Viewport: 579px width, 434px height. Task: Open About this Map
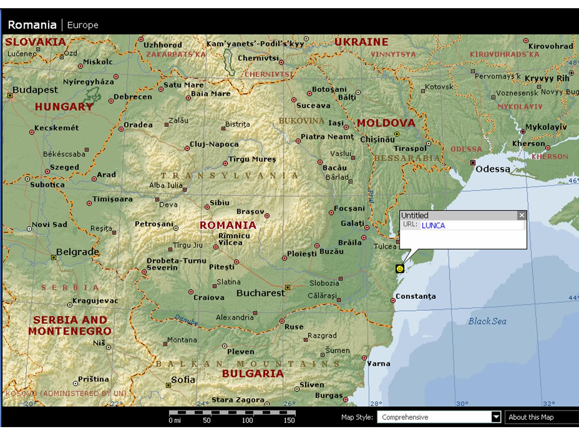coord(531,417)
